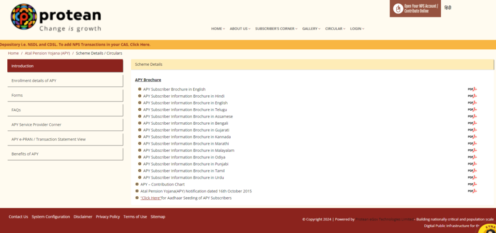Open PDF icon for Brochure in Assamese
Screen dimensions: 496x233
[x=472, y=116]
